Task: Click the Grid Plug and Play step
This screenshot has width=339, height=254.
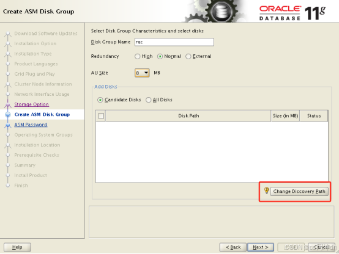Action: pyautogui.click(x=35, y=74)
